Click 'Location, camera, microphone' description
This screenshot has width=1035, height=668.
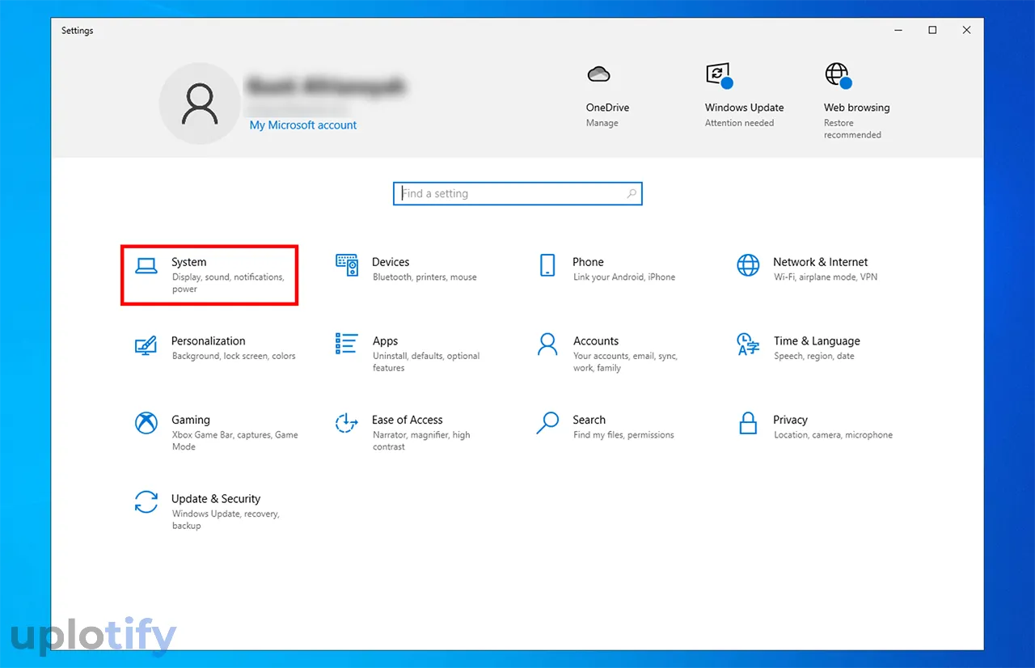coord(833,435)
